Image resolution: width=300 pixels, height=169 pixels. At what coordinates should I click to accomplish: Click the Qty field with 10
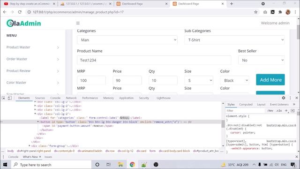(163, 80)
